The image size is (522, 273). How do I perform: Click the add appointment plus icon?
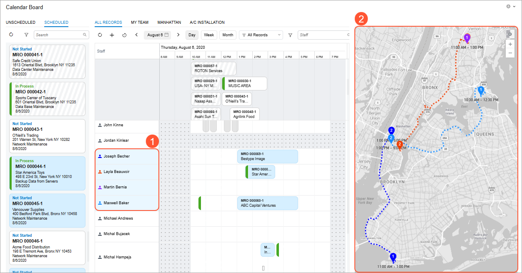click(112, 35)
